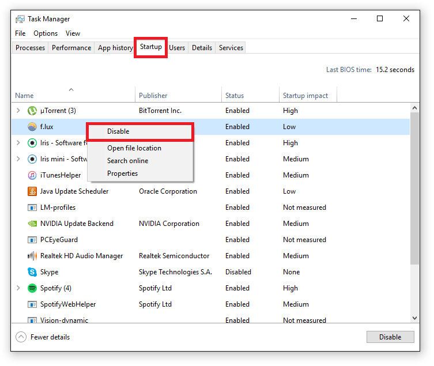
Task: Open the View menu
Action: pyautogui.click(x=73, y=33)
